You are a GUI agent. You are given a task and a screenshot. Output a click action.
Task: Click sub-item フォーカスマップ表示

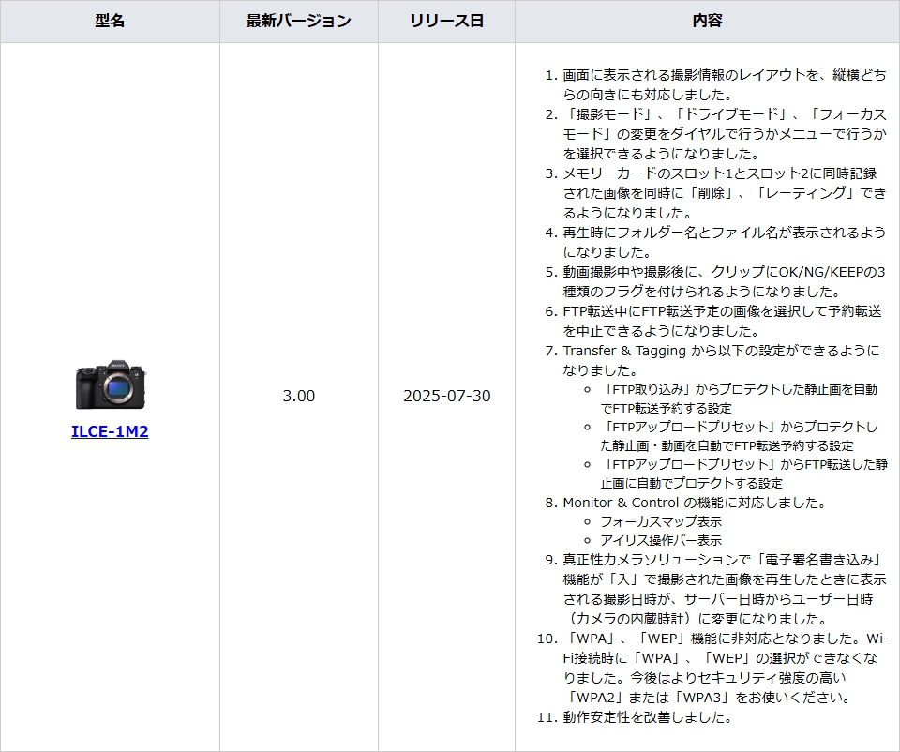[661, 521]
